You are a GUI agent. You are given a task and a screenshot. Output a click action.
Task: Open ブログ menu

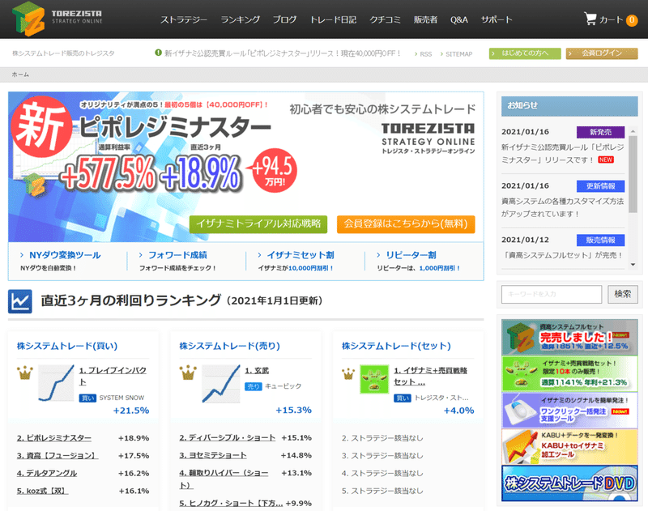pyautogui.click(x=284, y=19)
